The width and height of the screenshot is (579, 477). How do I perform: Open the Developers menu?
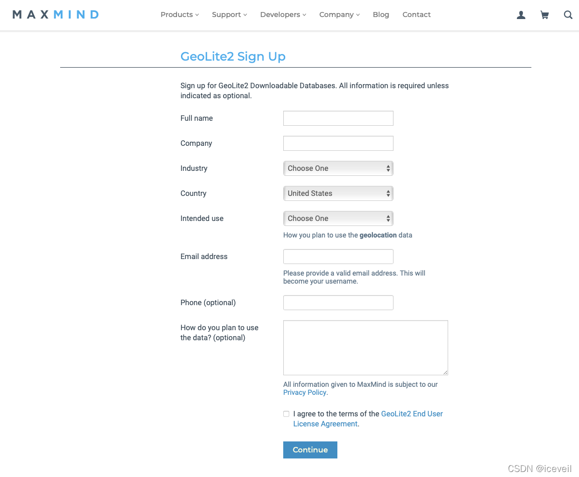[283, 15]
